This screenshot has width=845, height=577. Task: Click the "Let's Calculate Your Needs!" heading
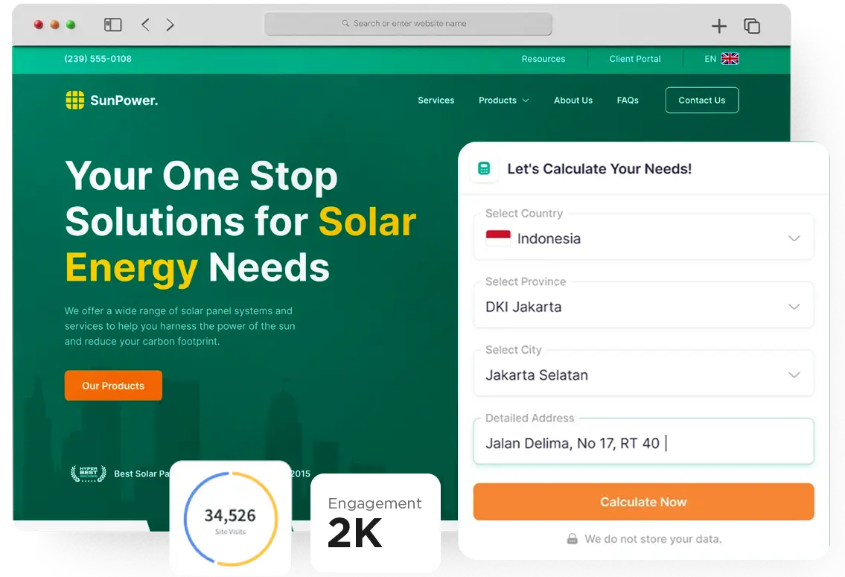click(599, 168)
